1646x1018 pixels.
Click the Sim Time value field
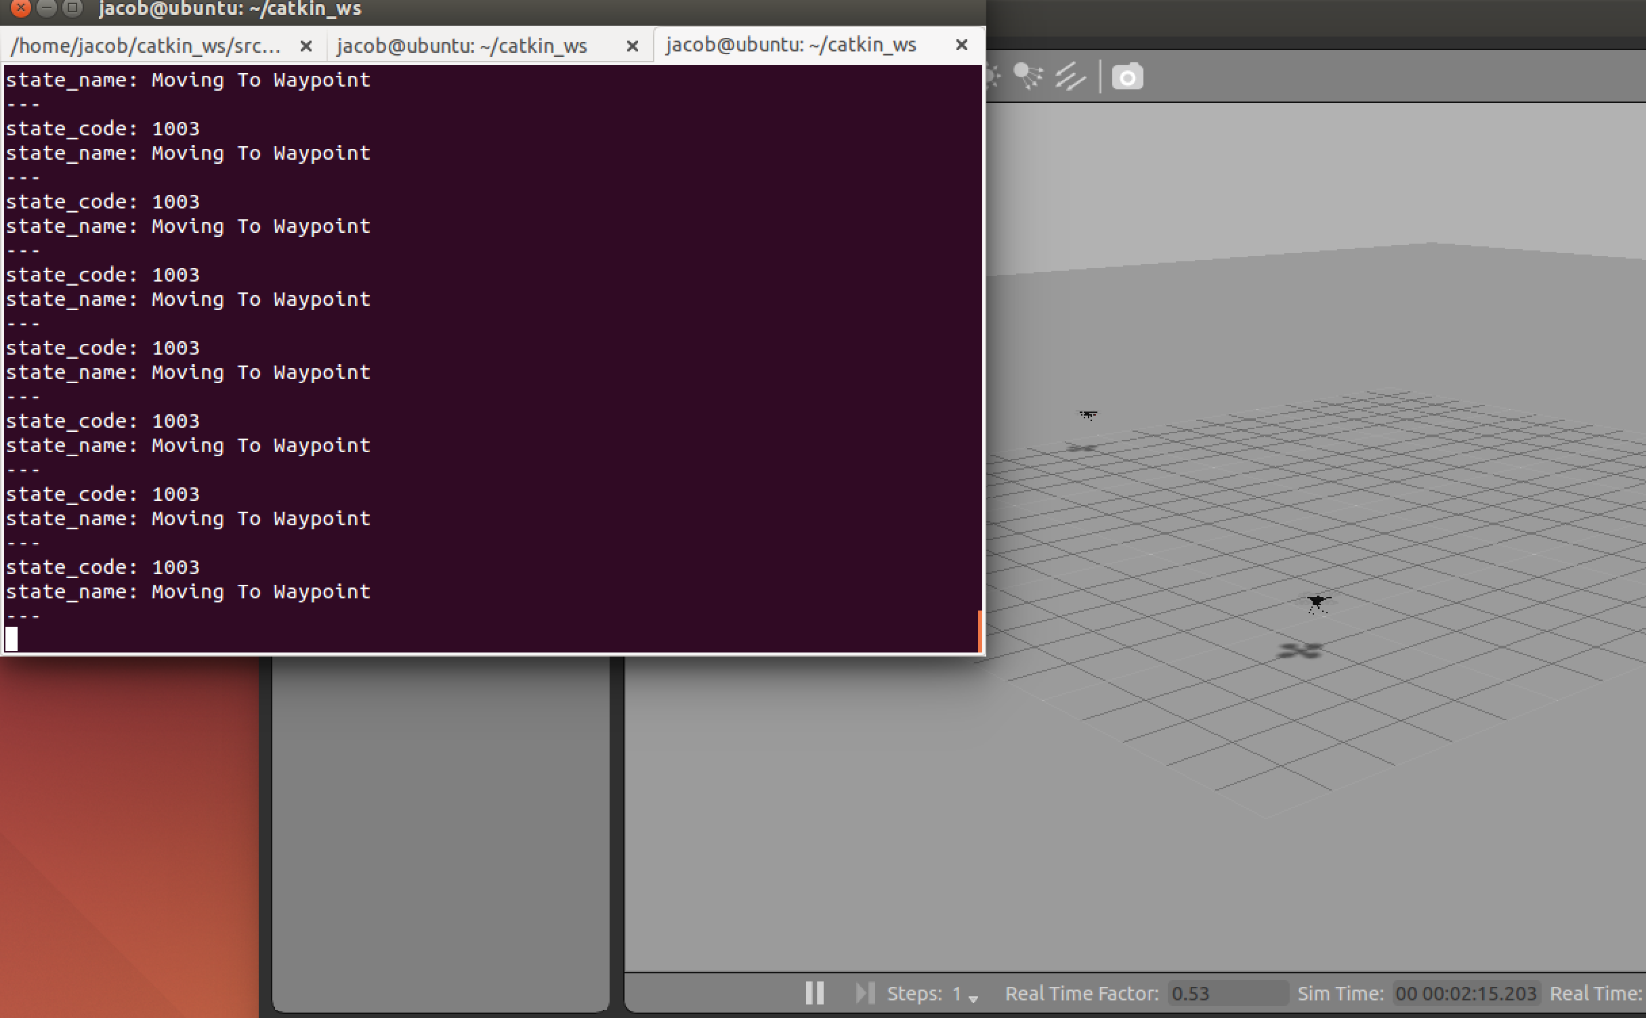(1466, 993)
